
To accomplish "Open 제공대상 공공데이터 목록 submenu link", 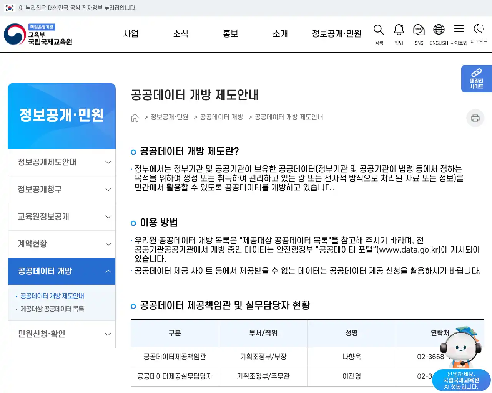I will click(52, 309).
